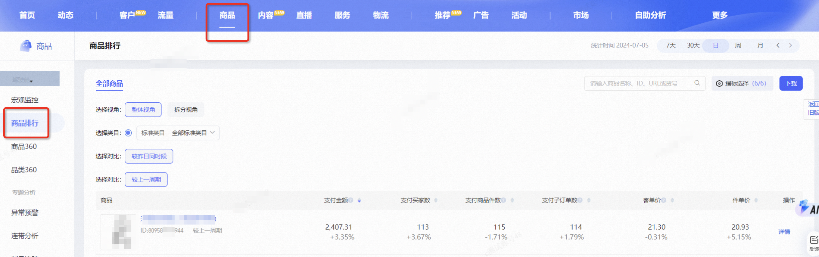
Task: Open 服务 in top navigation
Action: pos(342,15)
